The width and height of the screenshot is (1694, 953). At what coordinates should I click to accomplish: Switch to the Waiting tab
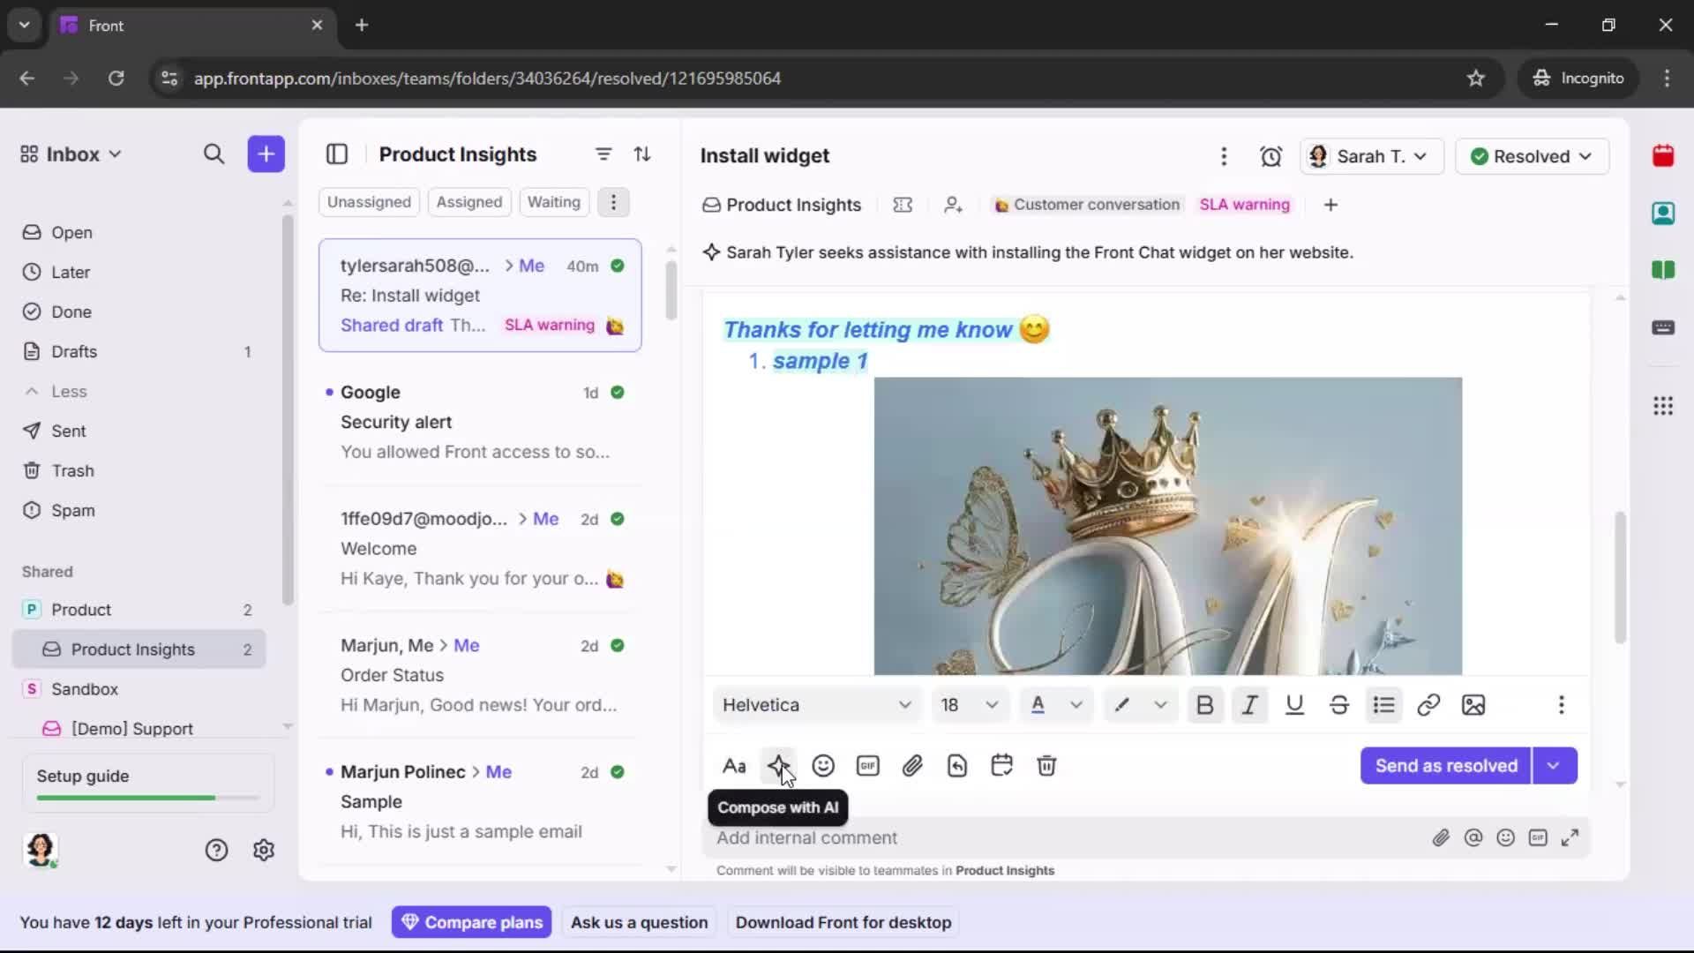[x=553, y=202]
